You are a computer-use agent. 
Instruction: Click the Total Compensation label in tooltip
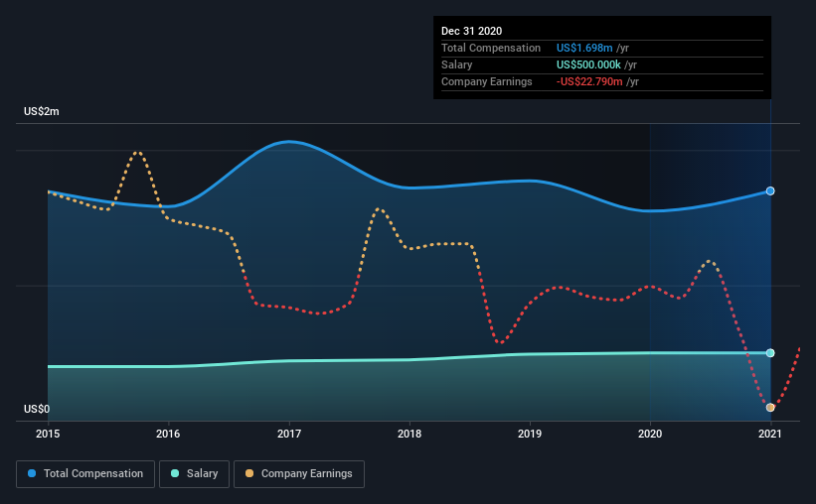pyautogui.click(x=491, y=48)
